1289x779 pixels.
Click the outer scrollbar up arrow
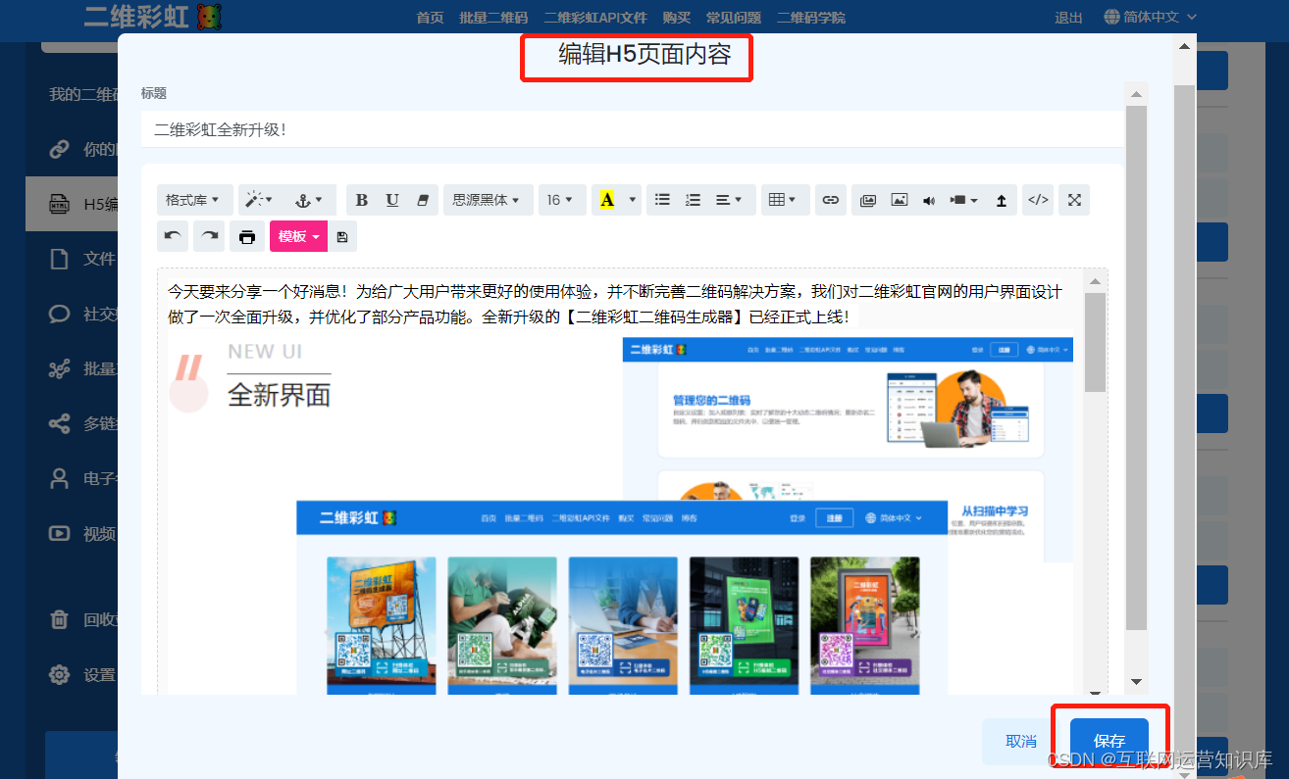[1184, 46]
